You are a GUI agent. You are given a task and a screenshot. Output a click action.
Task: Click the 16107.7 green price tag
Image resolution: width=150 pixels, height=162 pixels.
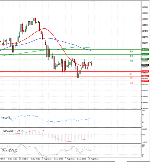pos(145,54)
